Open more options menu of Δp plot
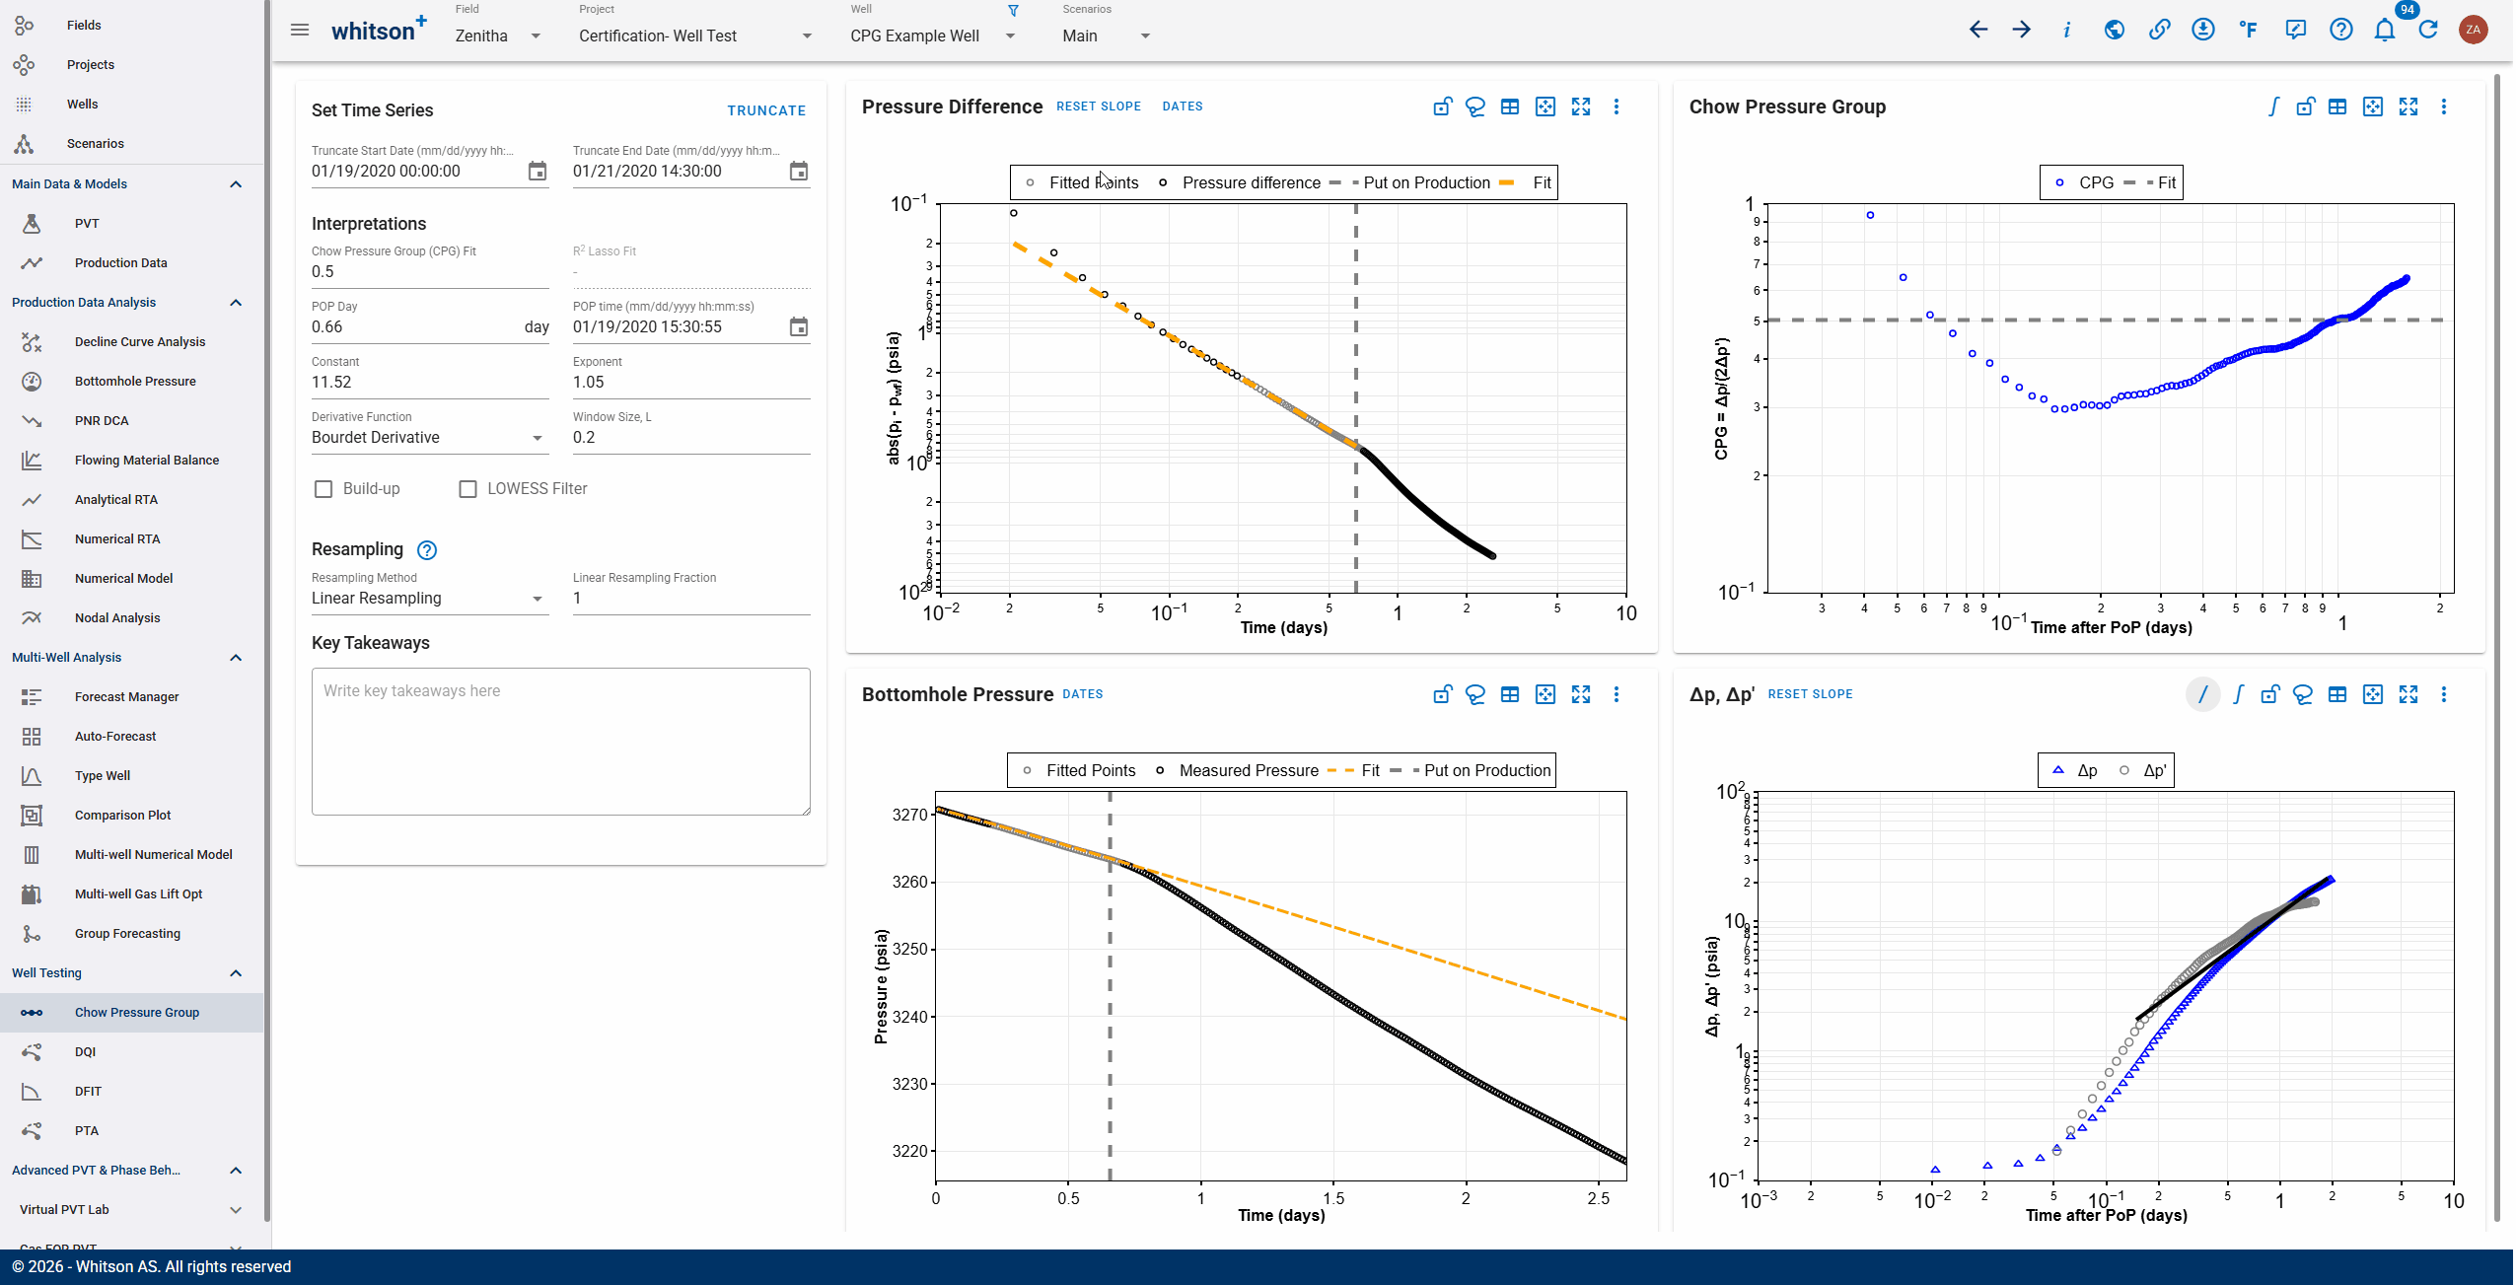This screenshot has height=1285, width=2516. pyautogui.click(x=2444, y=694)
